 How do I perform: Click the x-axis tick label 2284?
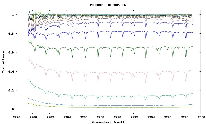[x=67, y=117]
